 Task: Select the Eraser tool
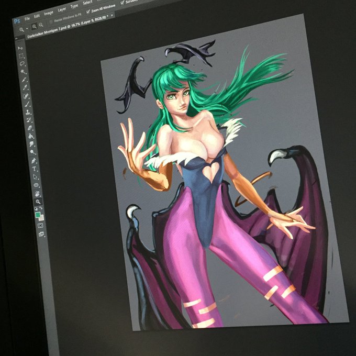click(x=30, y=128)
